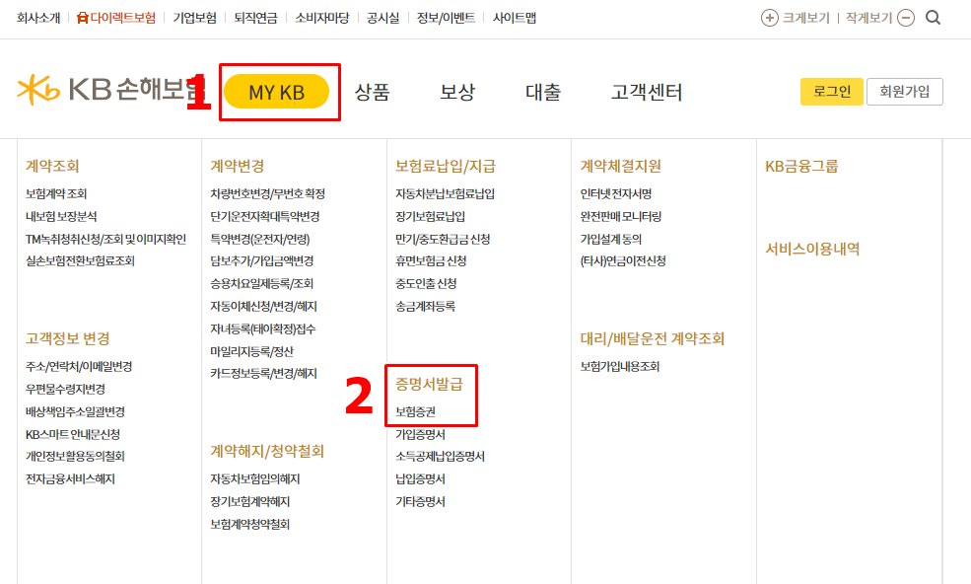Open 우편물수령지변경
Viewport: 971px width, 584px height.
coord(65,389)
